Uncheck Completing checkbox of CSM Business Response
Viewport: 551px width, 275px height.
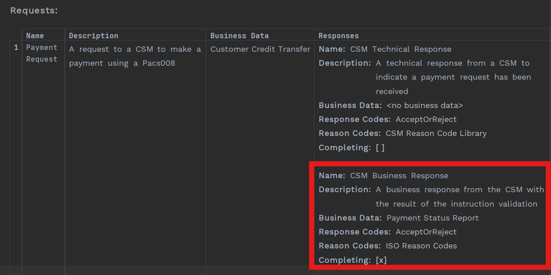pyautogui.click(x=381, y=260)
